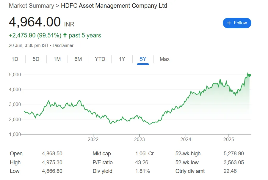Select the active 5Y tab
Image resolution: width=268 pixels, height=180 pixels.
pos(143,59)
